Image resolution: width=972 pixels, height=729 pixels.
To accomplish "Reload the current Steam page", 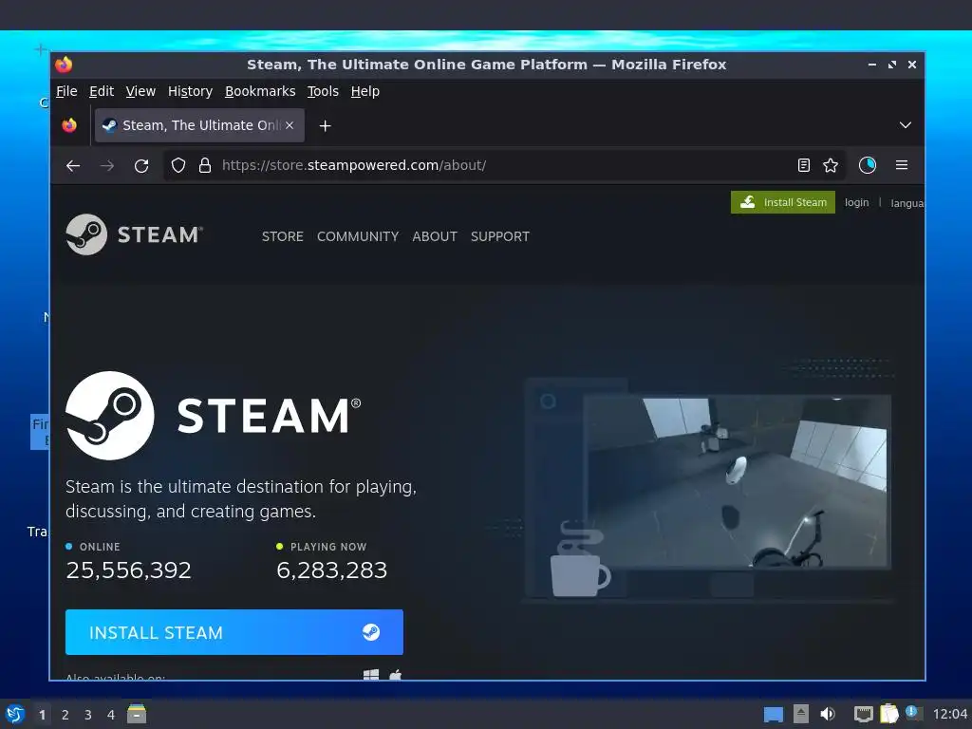I will (x=141, y=165).
